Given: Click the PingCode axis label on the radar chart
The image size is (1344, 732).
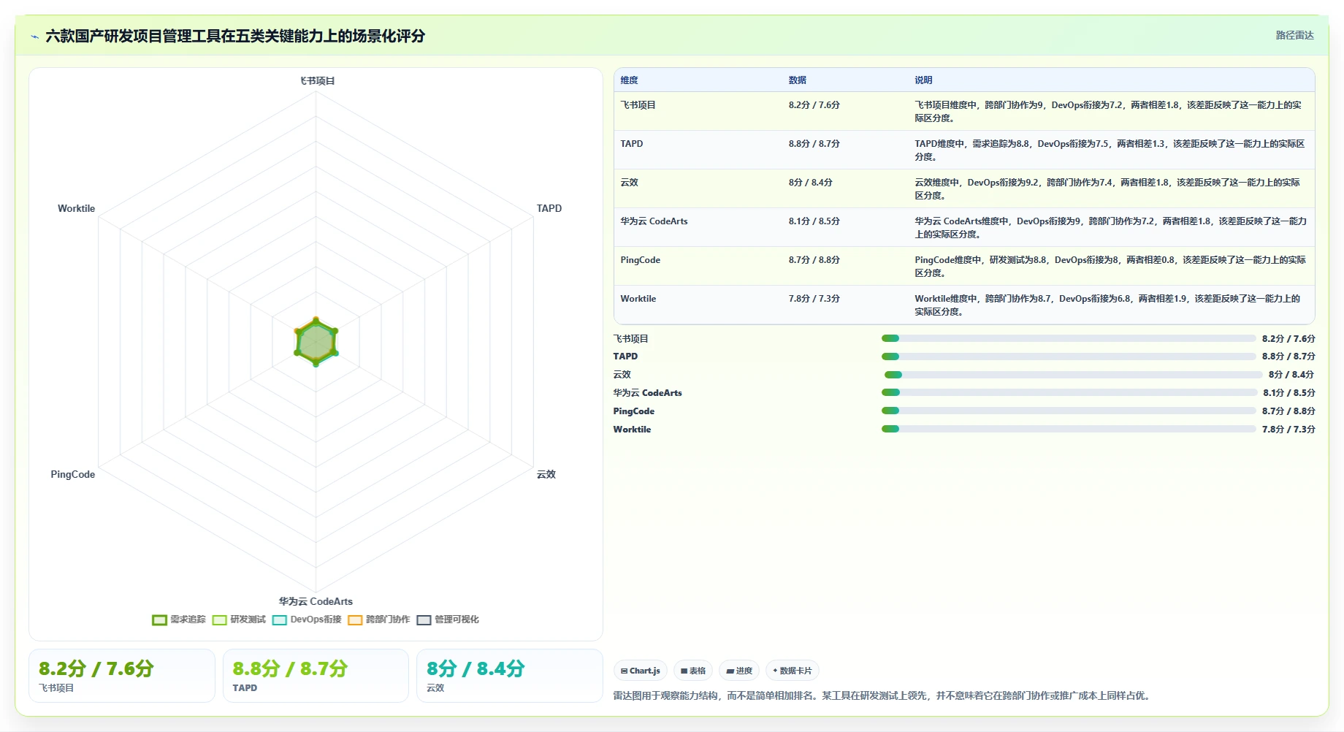Looking at the screenshot, I should [73, 474].
